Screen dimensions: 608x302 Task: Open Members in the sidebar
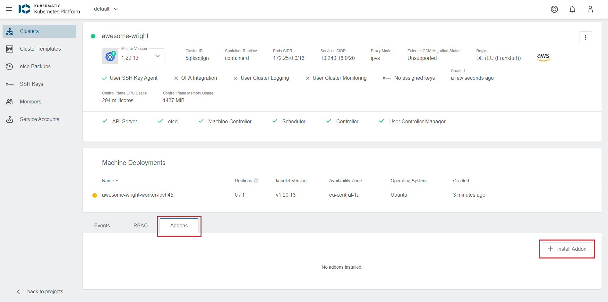click(x=39, y=102)
